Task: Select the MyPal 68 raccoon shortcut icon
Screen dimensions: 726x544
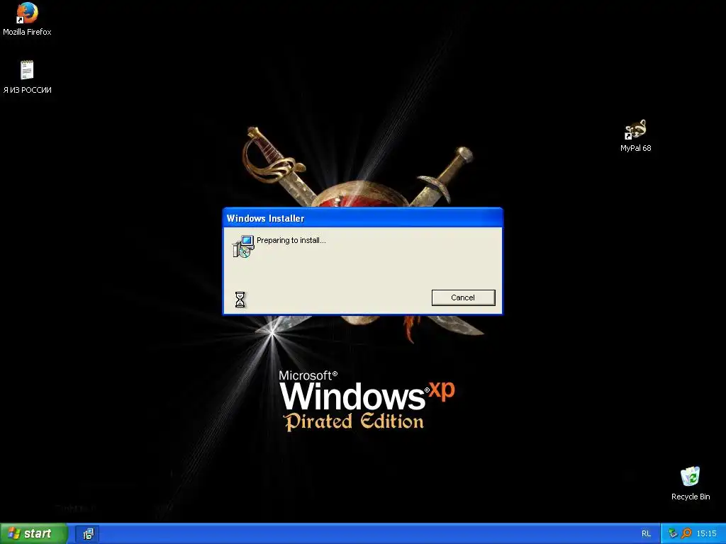Action: tap(635, 129)
